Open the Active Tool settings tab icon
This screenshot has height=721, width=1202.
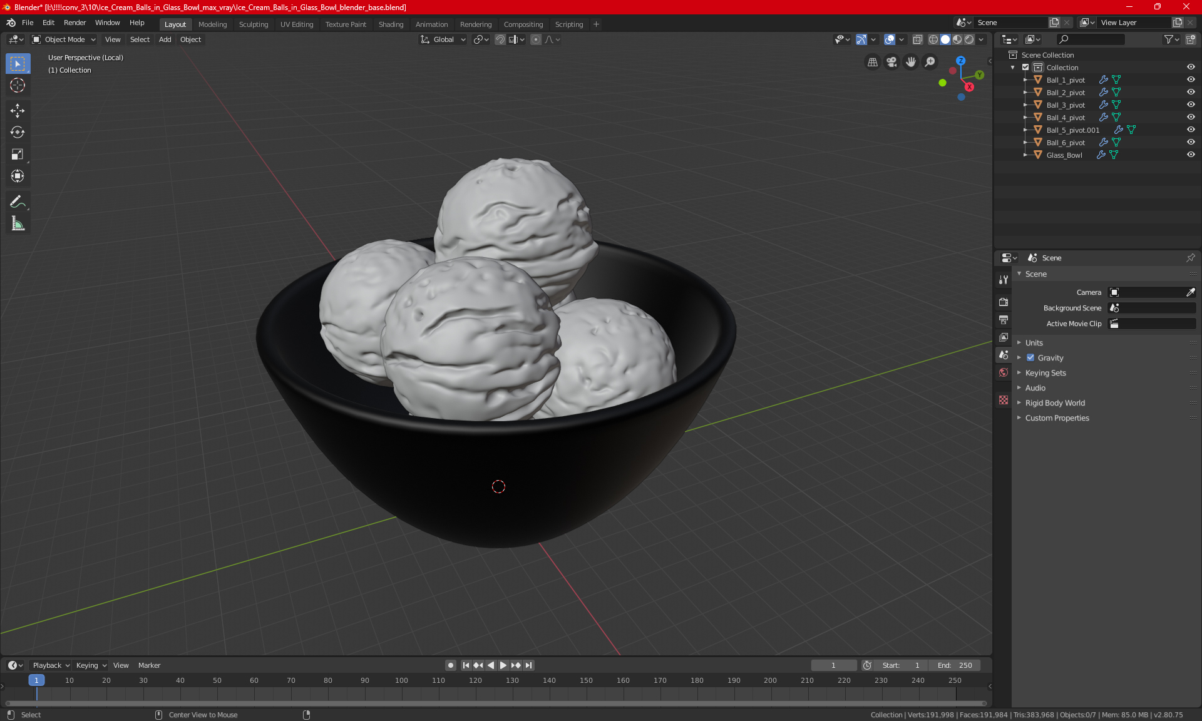tap(1004, 280)
